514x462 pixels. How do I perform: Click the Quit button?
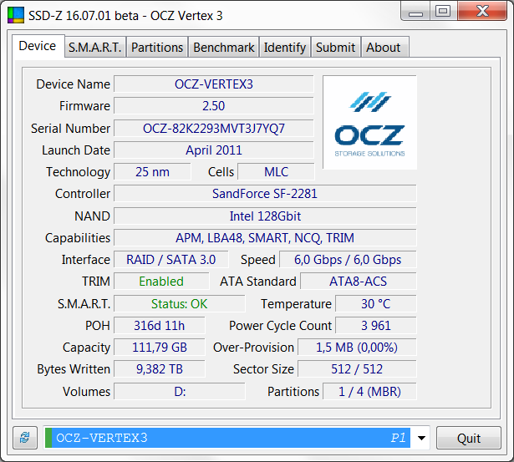(x=469, y=438)
